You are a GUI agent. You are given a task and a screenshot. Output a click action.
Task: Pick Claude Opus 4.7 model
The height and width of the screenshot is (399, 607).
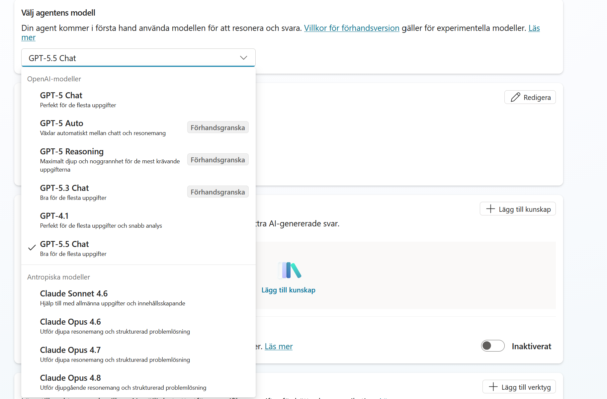coord(138,355)
